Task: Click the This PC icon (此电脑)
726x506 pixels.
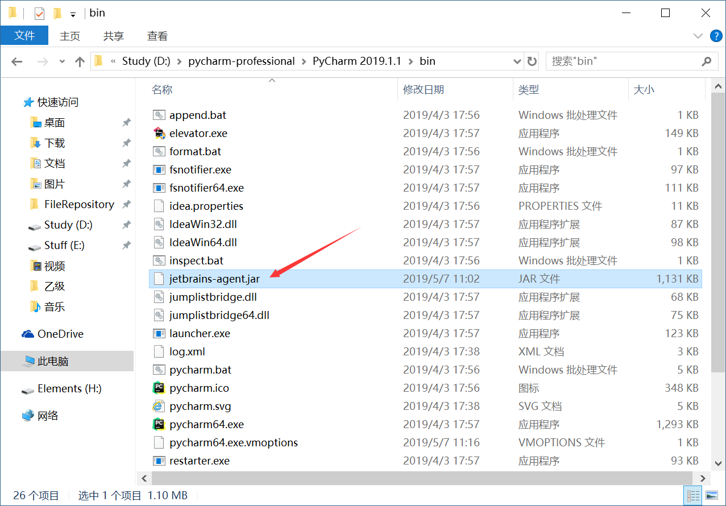Action: tap(28, 361)
